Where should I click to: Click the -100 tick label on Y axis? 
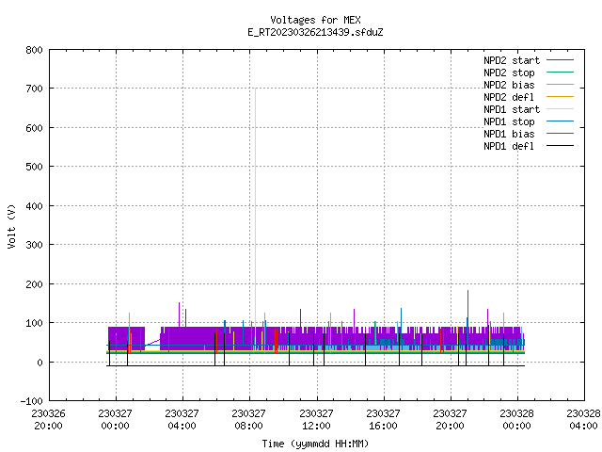click(x=31, y=401)
